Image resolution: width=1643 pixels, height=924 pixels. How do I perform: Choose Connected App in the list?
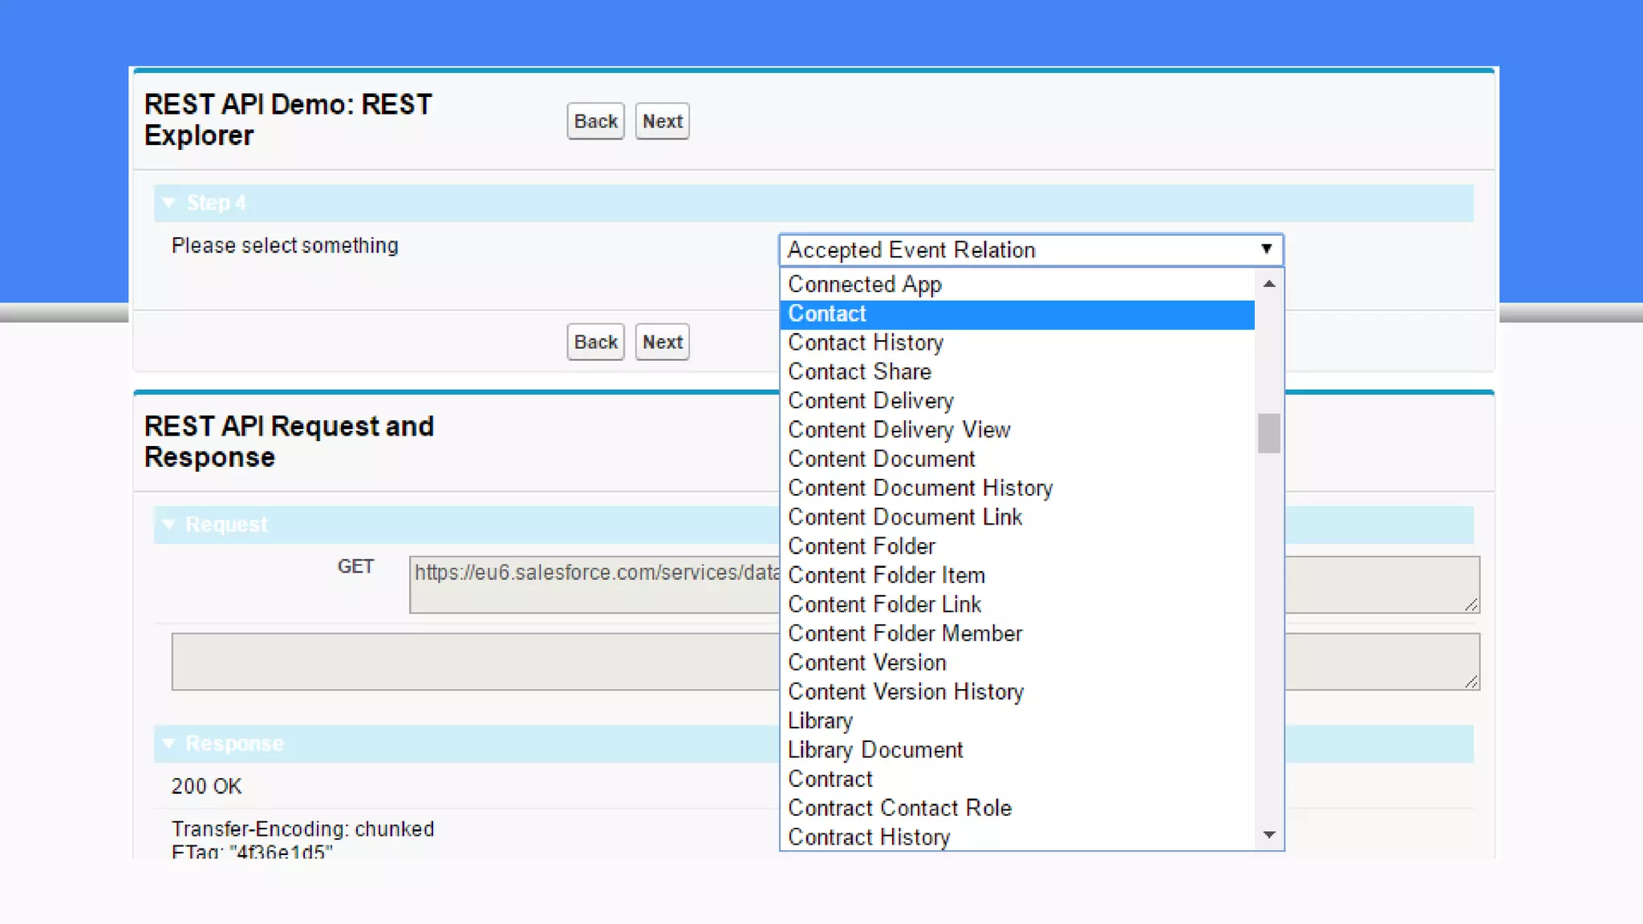coord(865,285)
